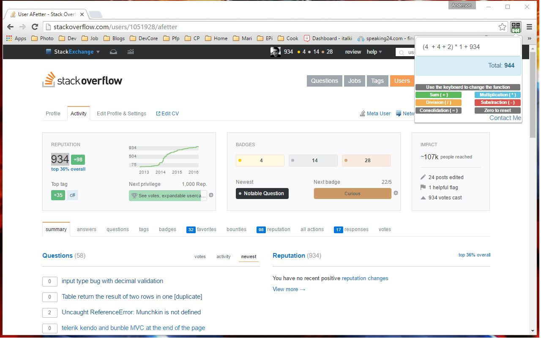Click the browser forward arrow
Viewport: 541px width, 338px height.
click(22, 27)
